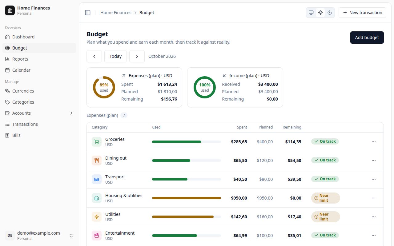Click the Entertainment progress bar
The image size is (394, 246).
(187, 236)
